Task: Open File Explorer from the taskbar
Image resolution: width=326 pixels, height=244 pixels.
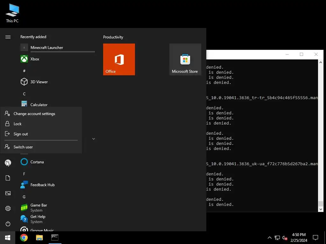Action: 39,238
